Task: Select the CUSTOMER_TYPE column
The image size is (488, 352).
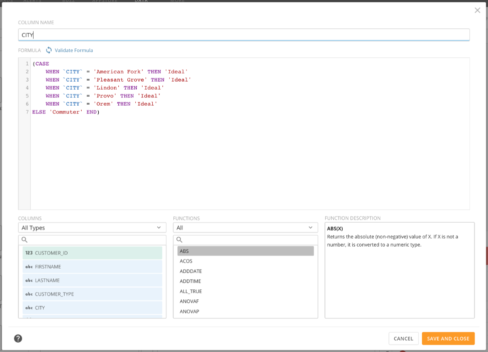Action: 92,294
